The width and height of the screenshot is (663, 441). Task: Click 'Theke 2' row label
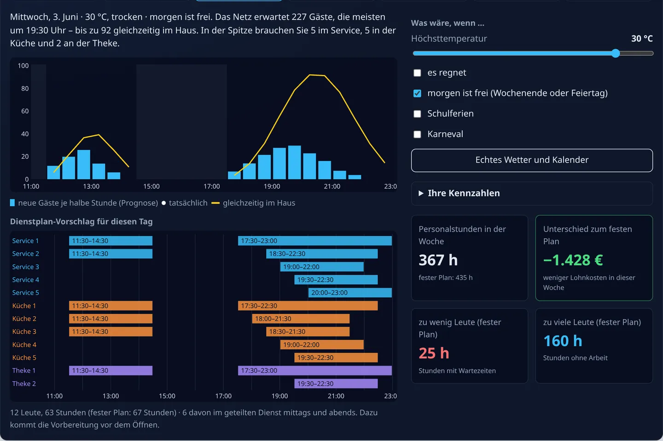click(x=24, y=383)
